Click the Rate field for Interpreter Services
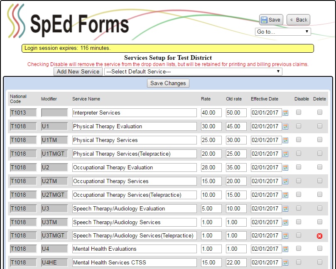Image resolution: width=336 pixels, height=269 pixels. pyautogui.click(x=211, y=113)
